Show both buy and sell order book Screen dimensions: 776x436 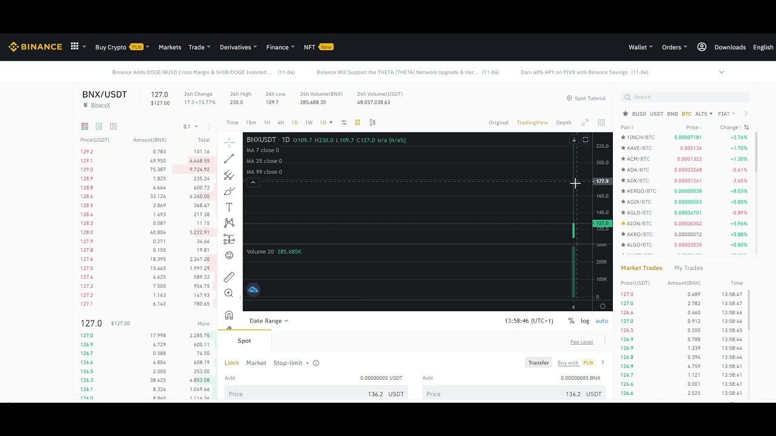coord(85,126)
